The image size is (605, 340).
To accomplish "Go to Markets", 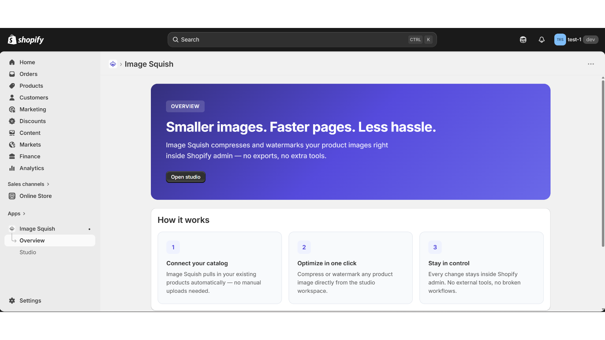I will (50, 145).
